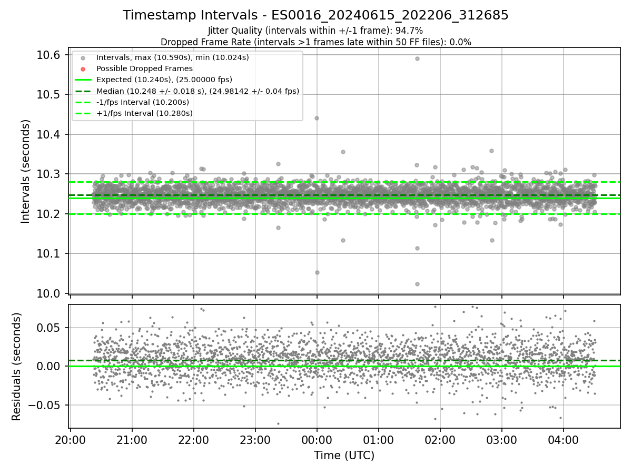Viewport: 632px width, 474px height.
Task: Click the '10.2' y-axis tick label
Action: [x=50, y=214]
